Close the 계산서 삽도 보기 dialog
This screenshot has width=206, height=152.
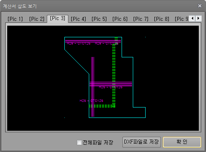tap(200, 6)
